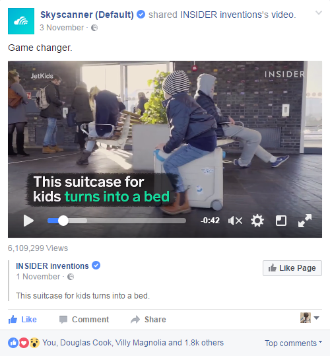Share this post
Viewport: 330px width, 356px height.
click(148, 320)
